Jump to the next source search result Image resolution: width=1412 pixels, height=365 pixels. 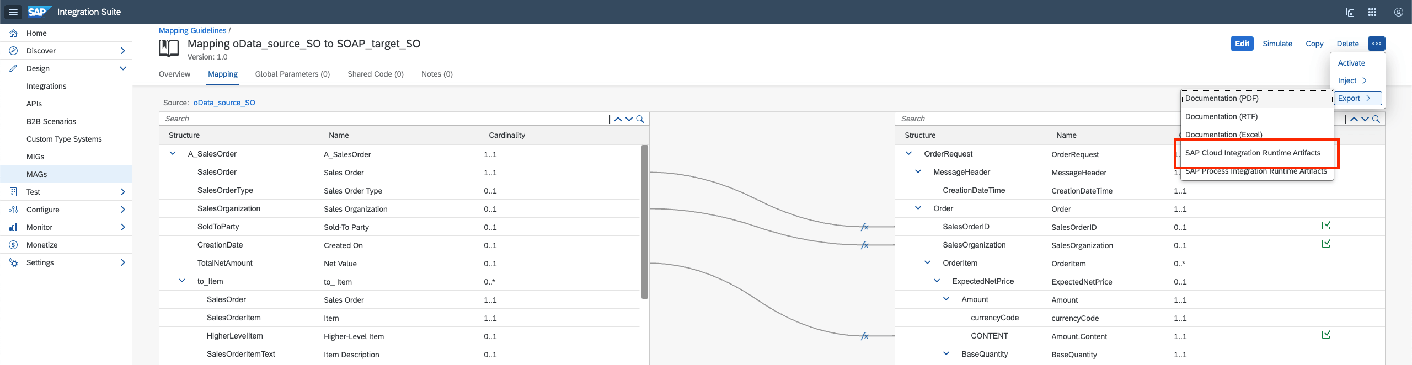tap(629, 119)
